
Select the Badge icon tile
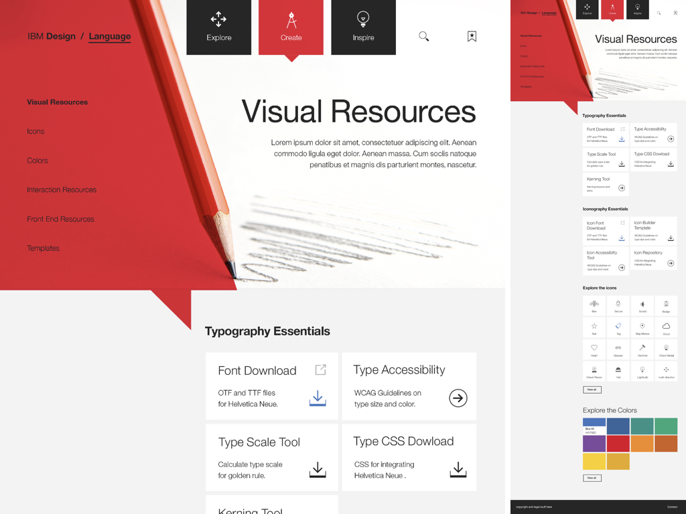[x=666, y=305]
